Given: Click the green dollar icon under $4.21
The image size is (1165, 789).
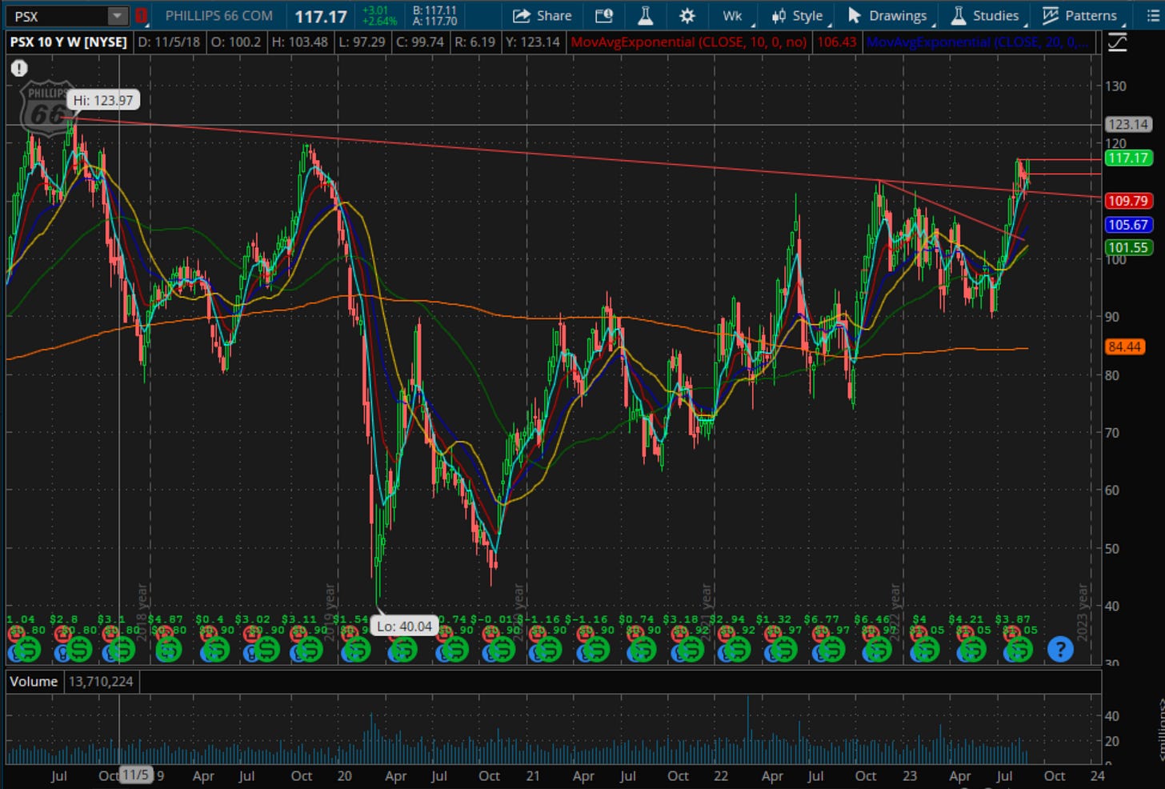Looking at the screenshot, I should pyautogui.click(x=973, y=649).
